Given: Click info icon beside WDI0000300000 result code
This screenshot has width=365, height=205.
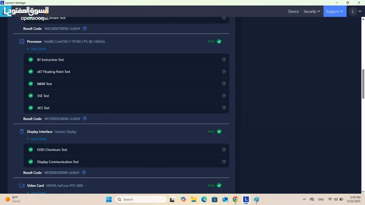Looking at the screenshot, I should point(84,173).
